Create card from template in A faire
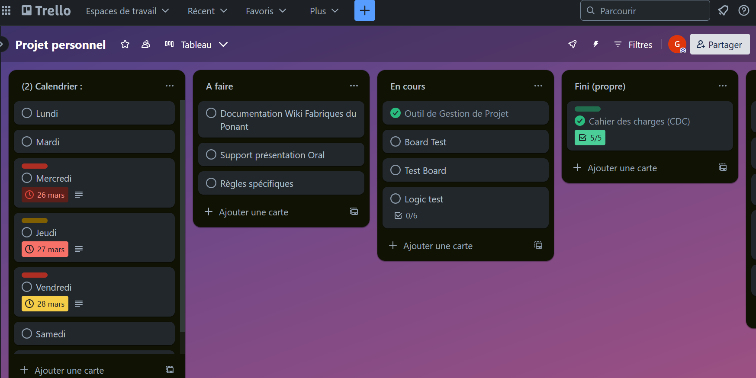Screen dimensions: 756x378 point(354,211)
